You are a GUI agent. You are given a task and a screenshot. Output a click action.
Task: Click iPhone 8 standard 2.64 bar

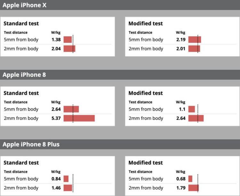click(x=71, y=109)
